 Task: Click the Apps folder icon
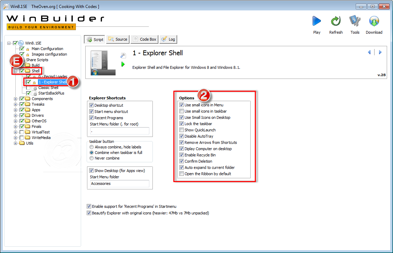[27, 109]
